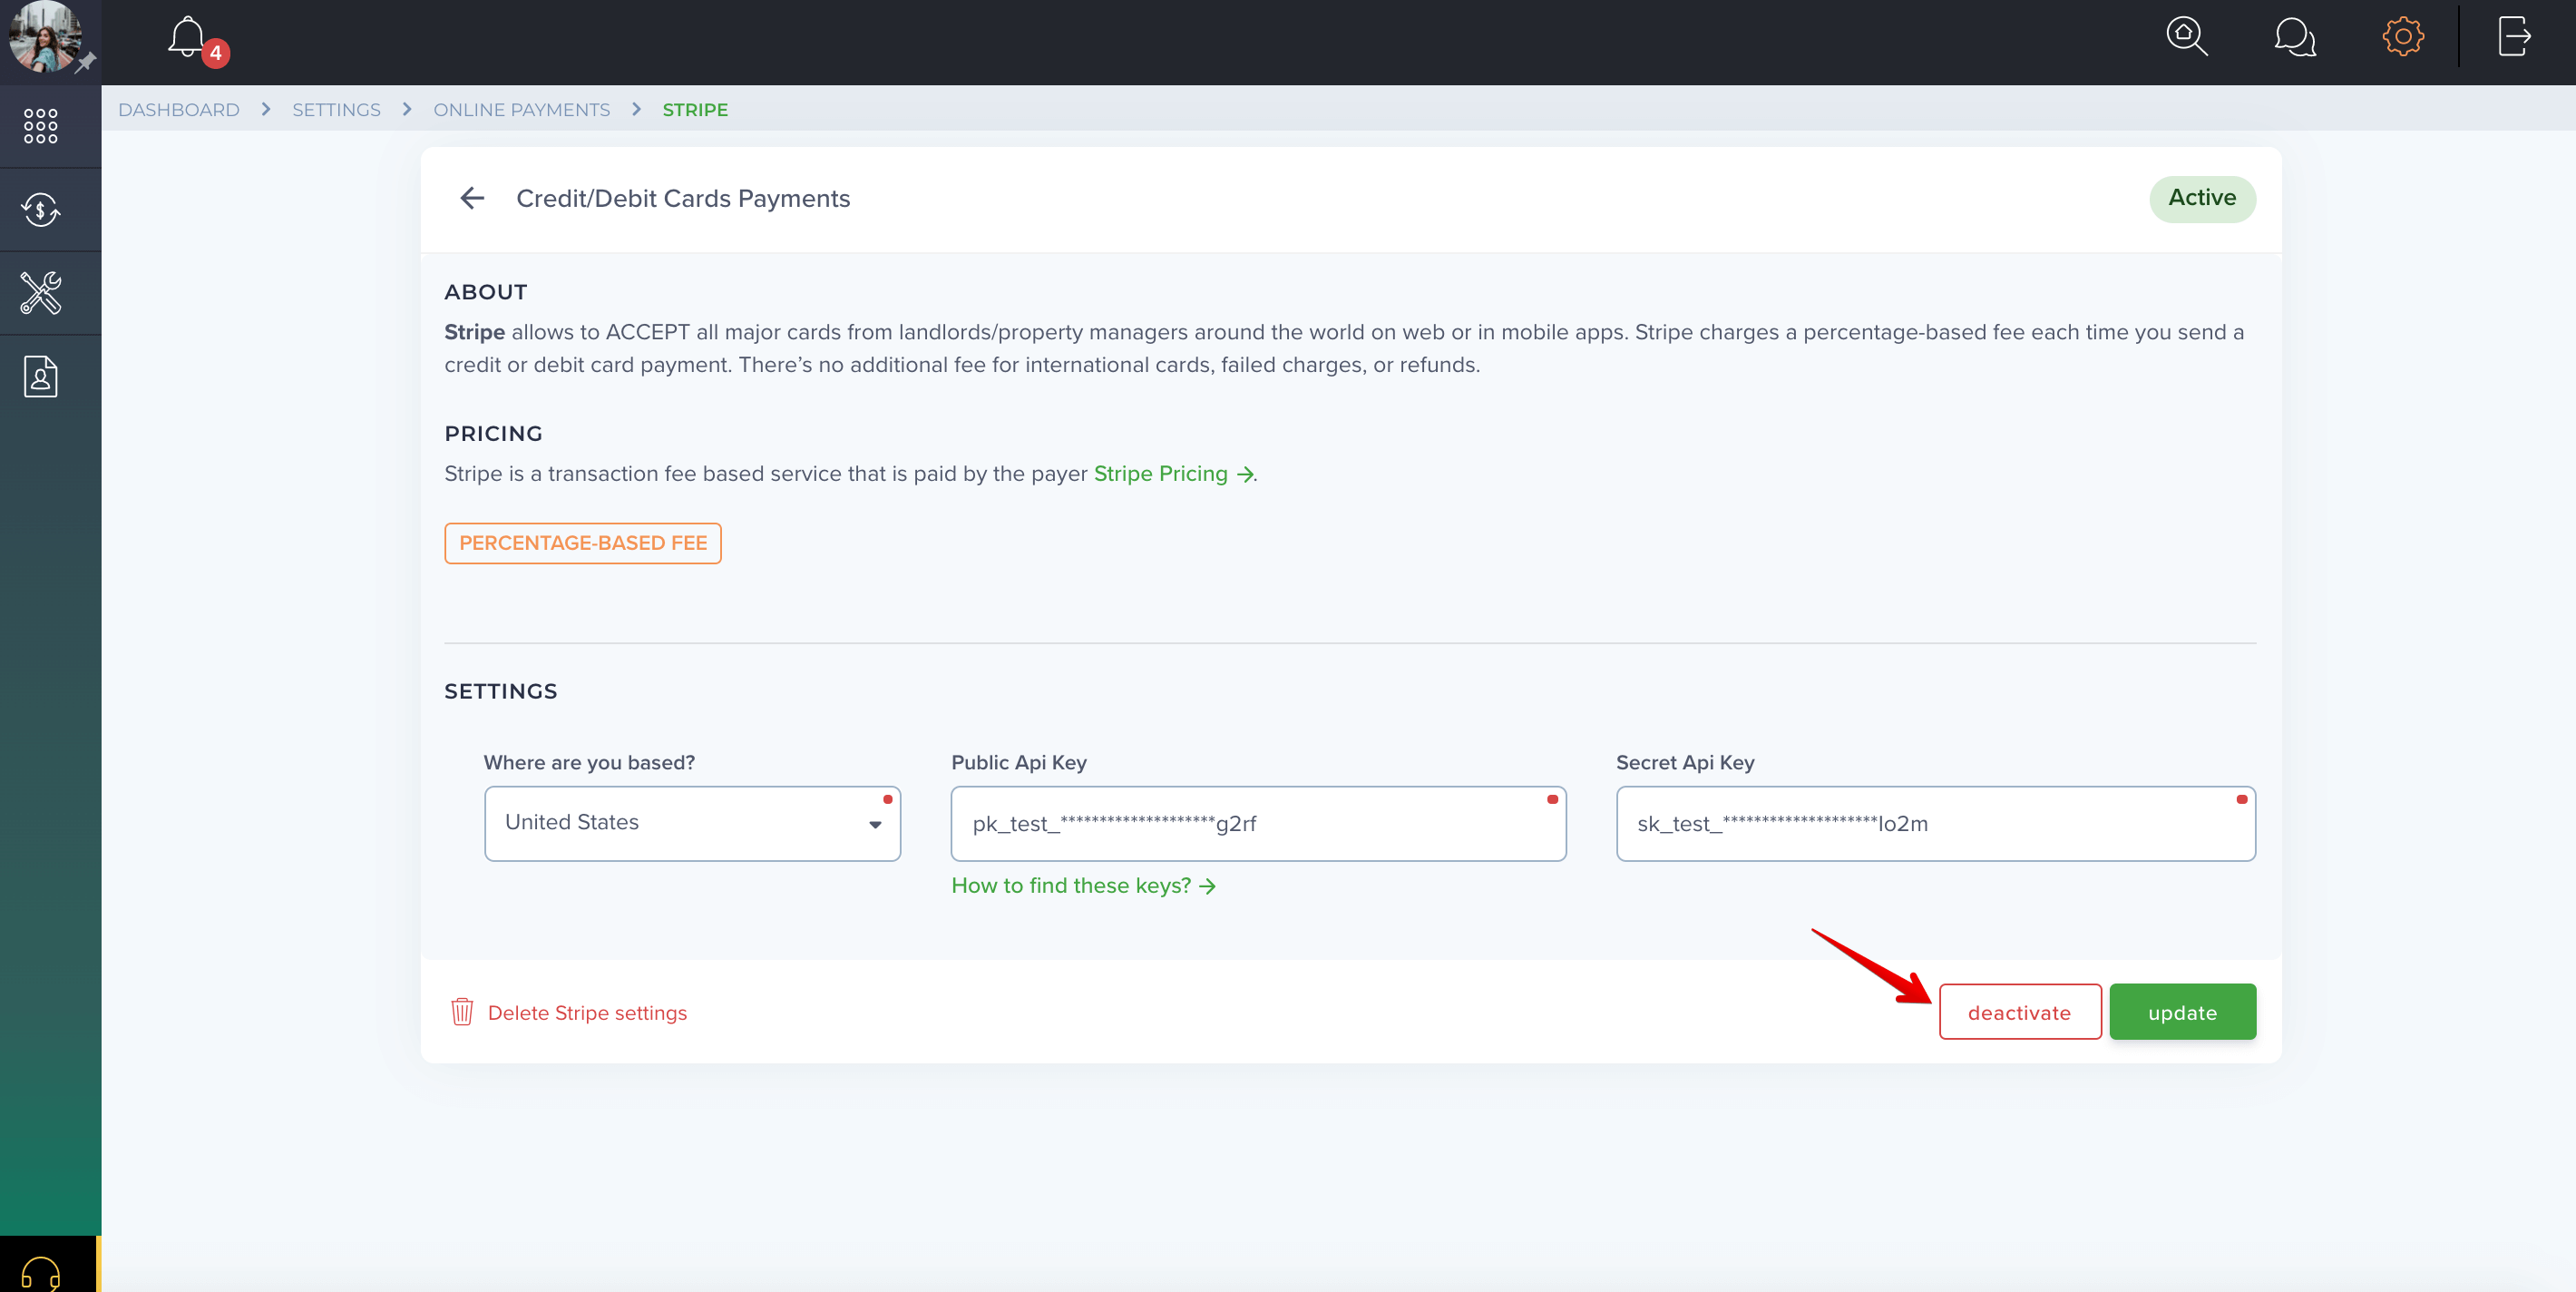
Task: Click the Stripe breadcrumb
Action: pos(695,110)
